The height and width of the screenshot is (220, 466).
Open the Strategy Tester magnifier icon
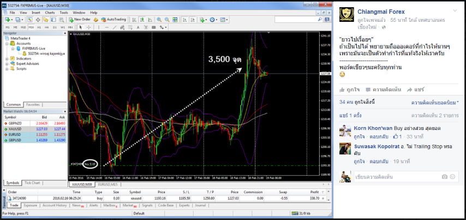61,20
